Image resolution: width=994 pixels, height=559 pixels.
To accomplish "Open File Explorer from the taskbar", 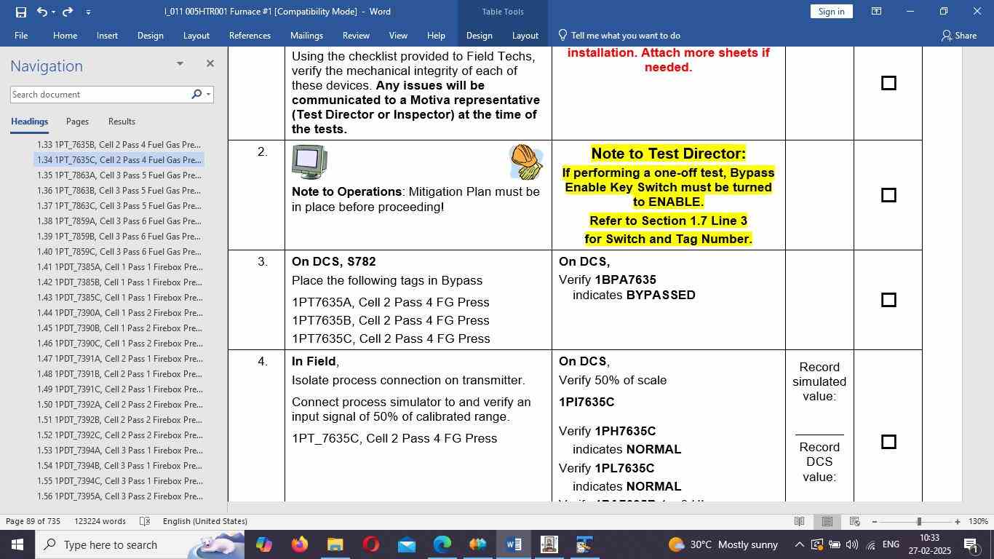I will [x=335, y=544].
